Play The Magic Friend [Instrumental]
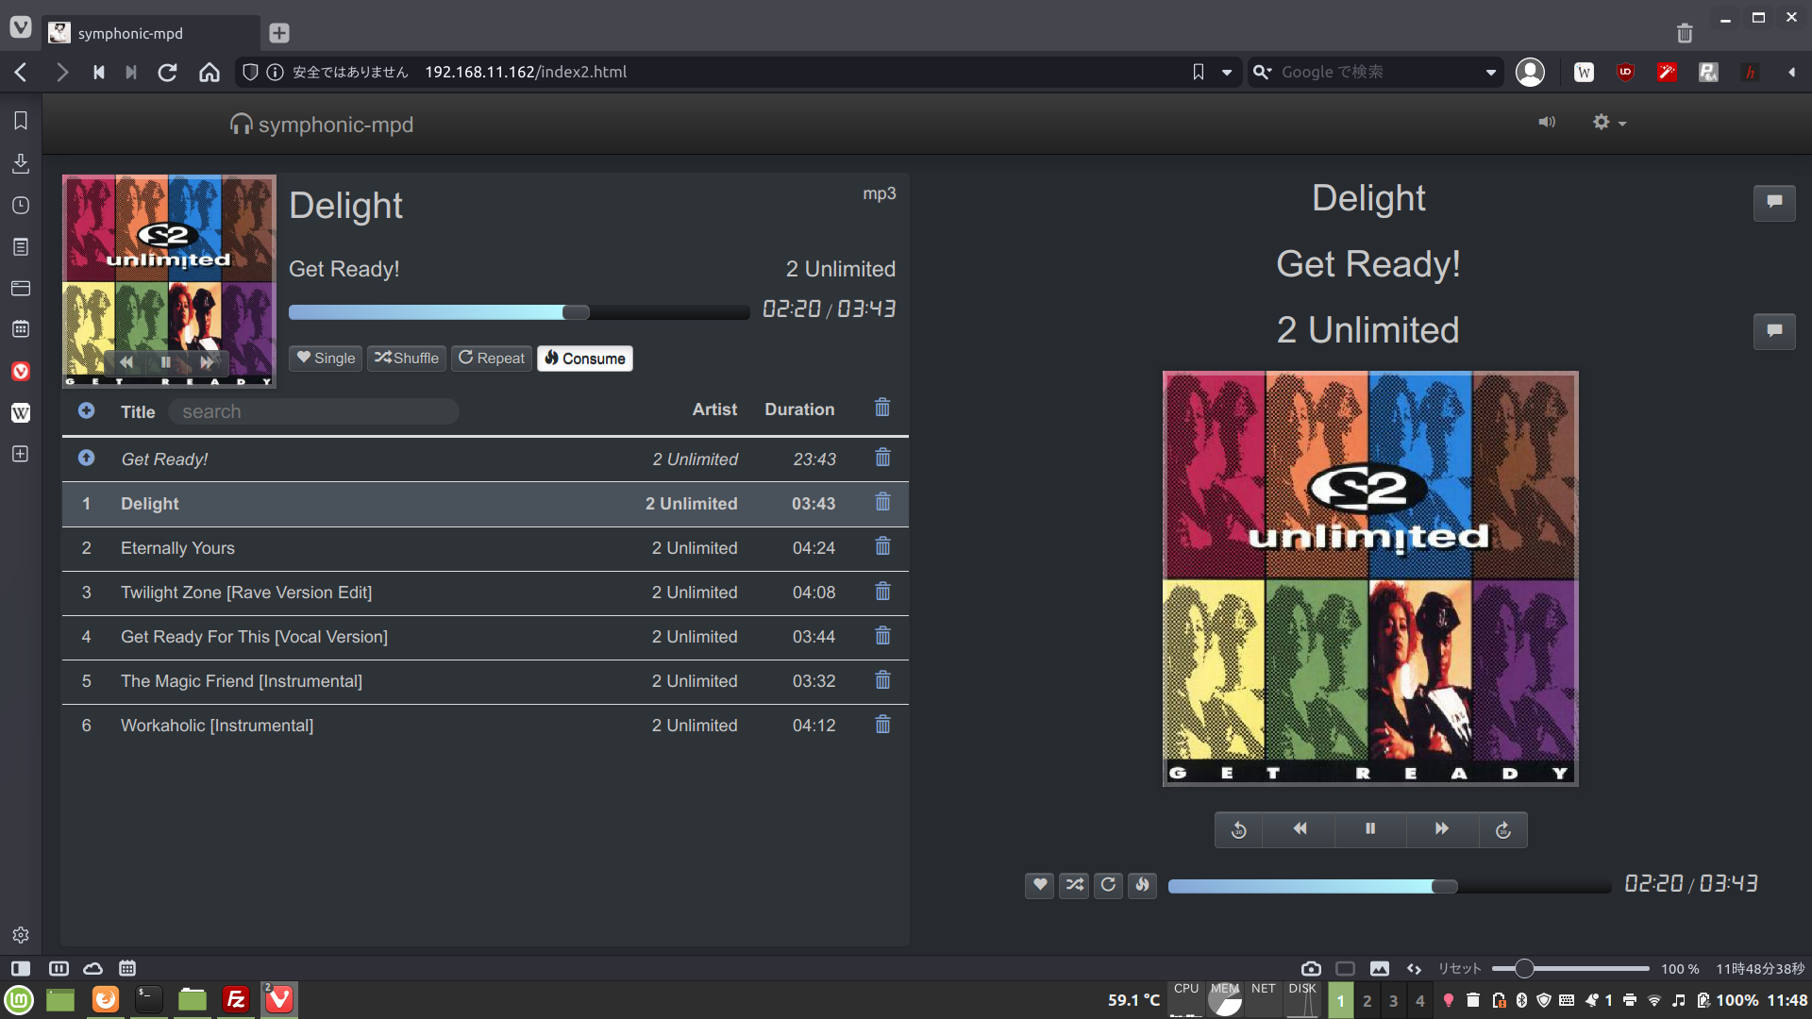 pos(485,681)
